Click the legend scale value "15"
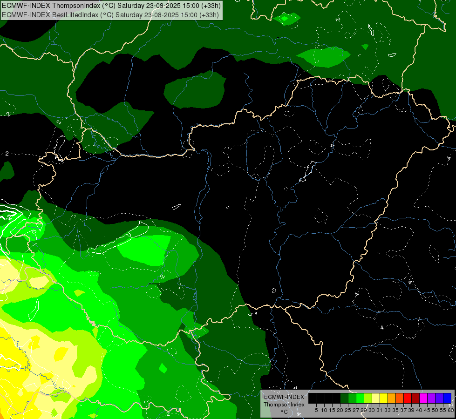The width and height of the screenshot is (456, 419). tap(332, 410)
